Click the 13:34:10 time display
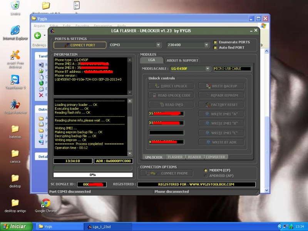308x231 pixels. [x=73, y=161]
